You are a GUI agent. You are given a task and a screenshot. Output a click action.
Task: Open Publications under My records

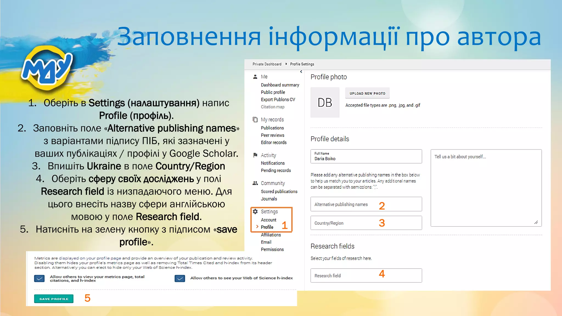point(272,128)
